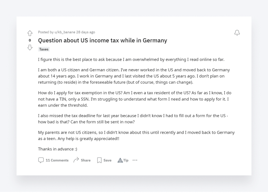Click the "Thanks in advance :)" line
The width and height of the screenshot is (268, 194).
pyautogui.click(x=58, y=149)
